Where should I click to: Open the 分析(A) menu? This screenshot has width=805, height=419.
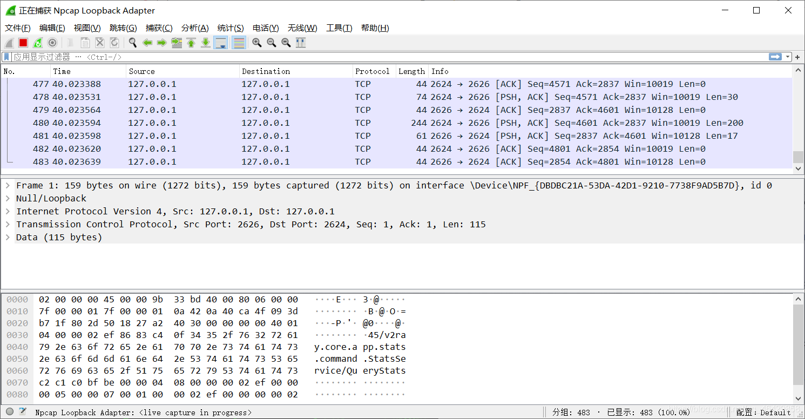pyautogui.click(x=195, y=28)
